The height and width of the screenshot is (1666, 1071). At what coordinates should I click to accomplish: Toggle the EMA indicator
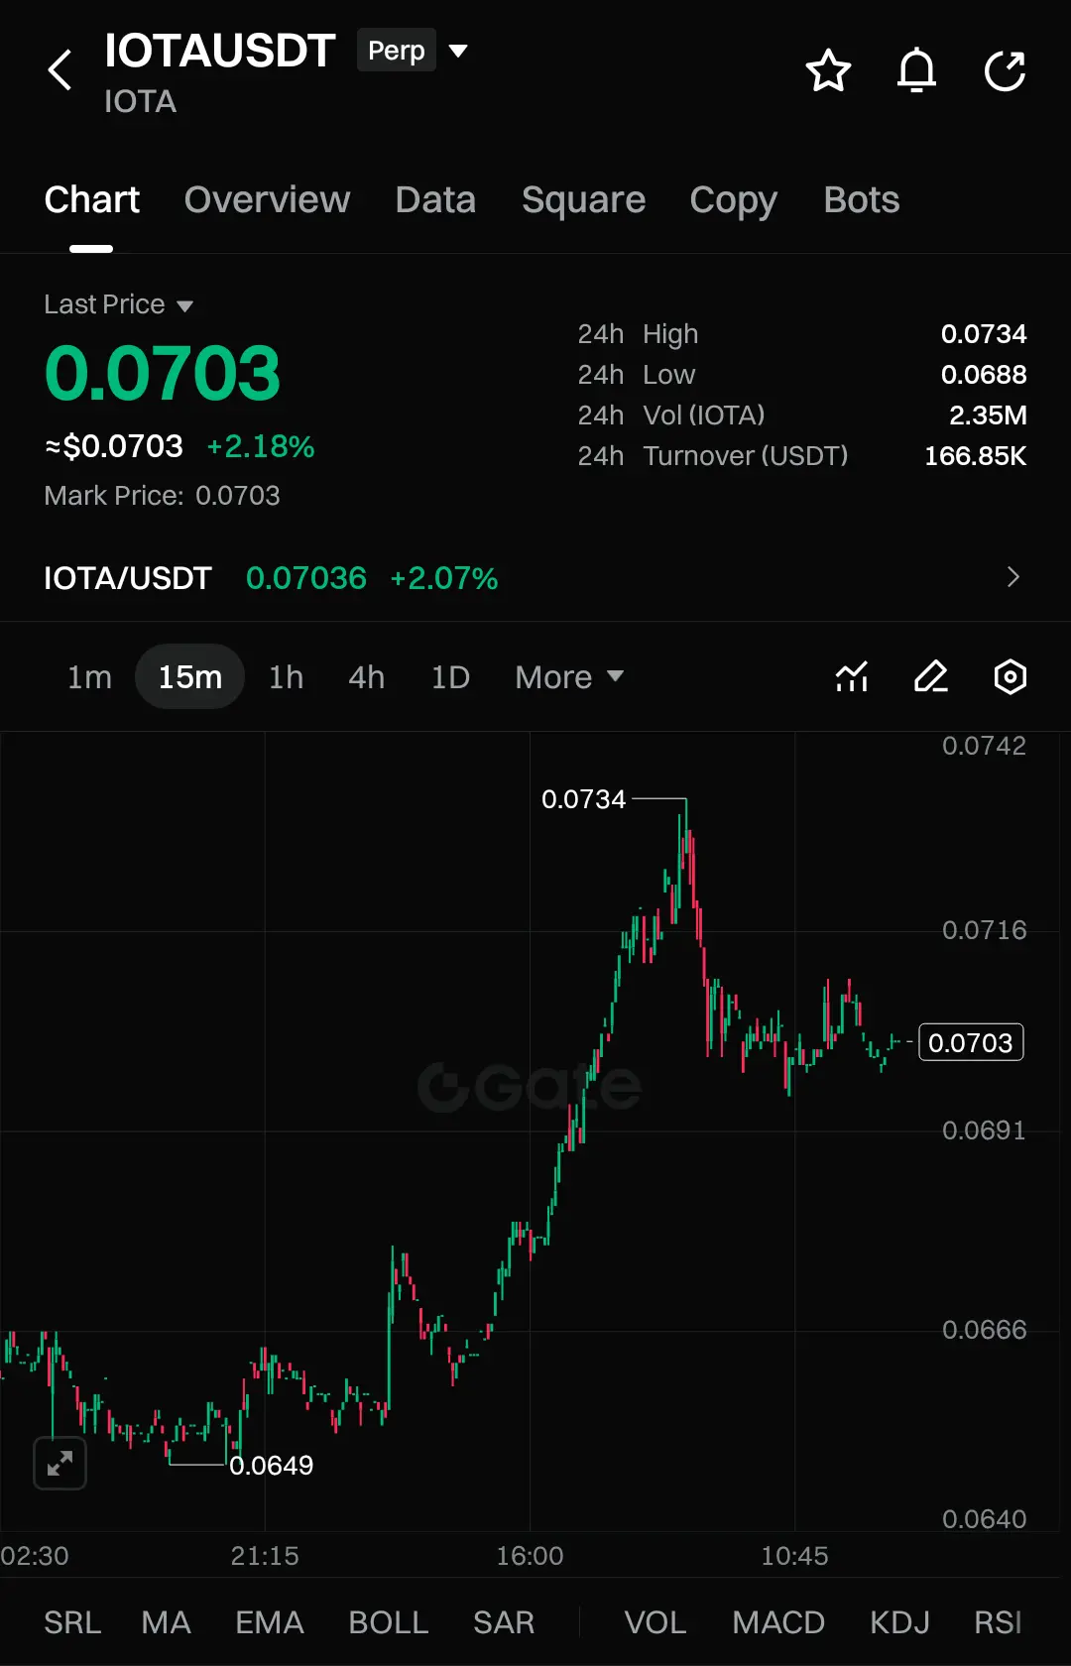(x=269, y=1622)
